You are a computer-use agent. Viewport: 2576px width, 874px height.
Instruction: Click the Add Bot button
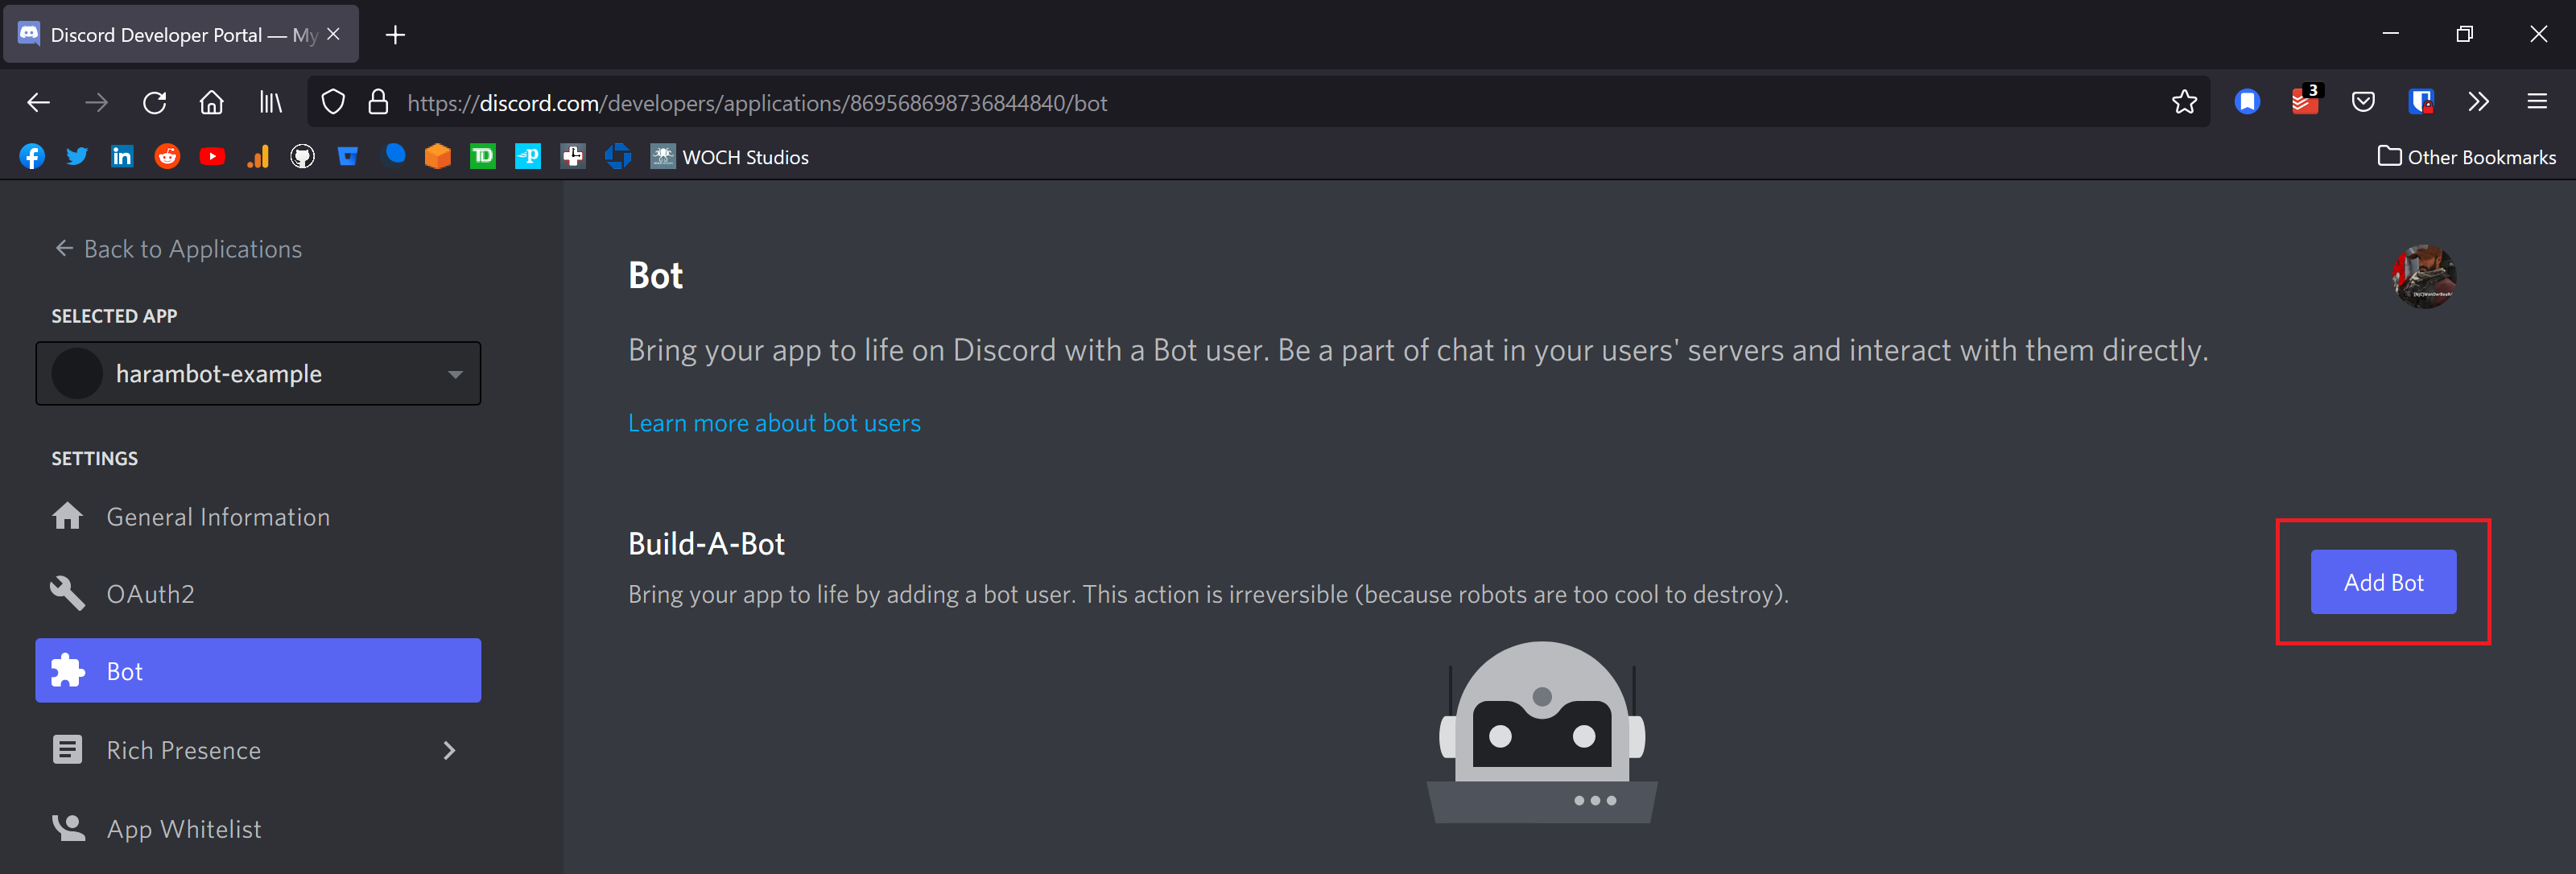click(x=2382, y=582)
